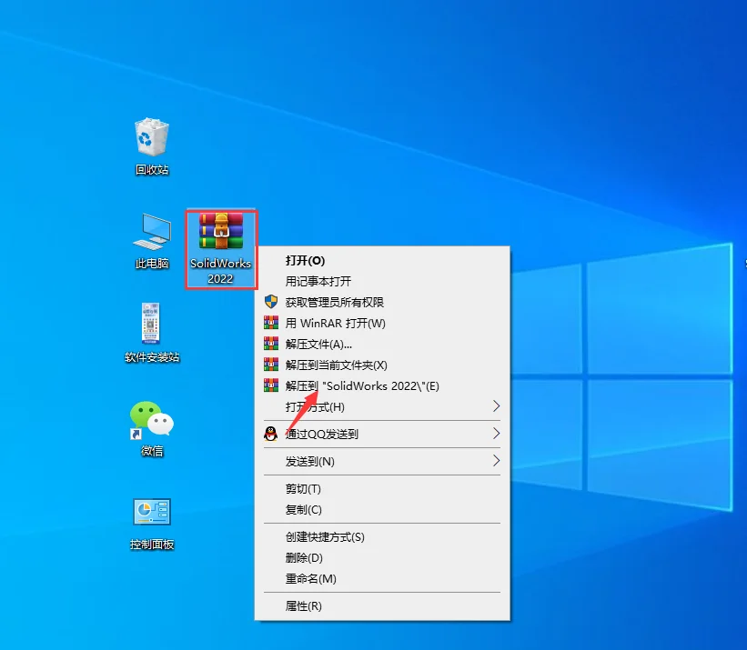This screenshot has width=747, height=650.
Task: Click the 此电脑 label text
Action: (x=152, y=263)
